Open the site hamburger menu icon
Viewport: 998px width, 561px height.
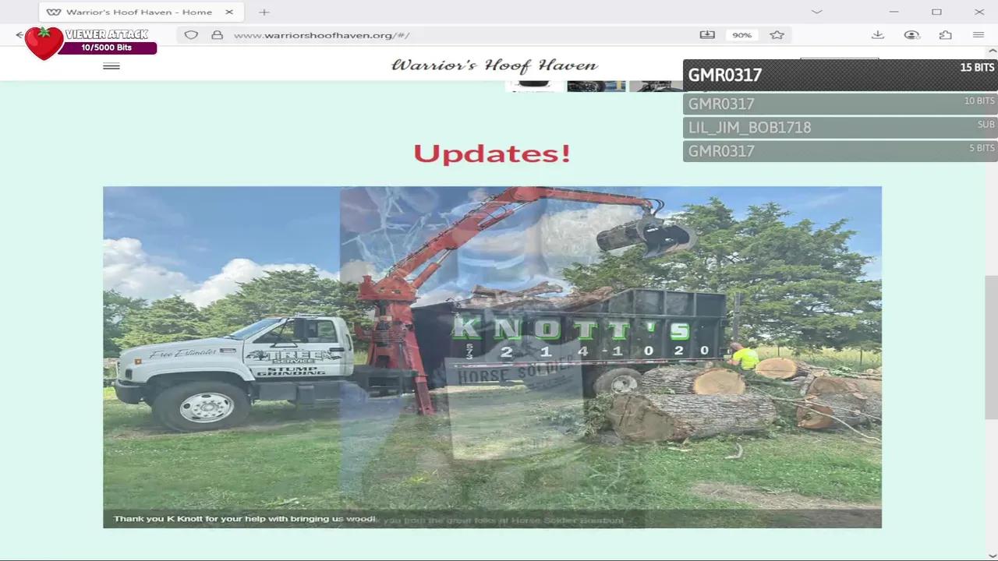[x=111, y=66]
